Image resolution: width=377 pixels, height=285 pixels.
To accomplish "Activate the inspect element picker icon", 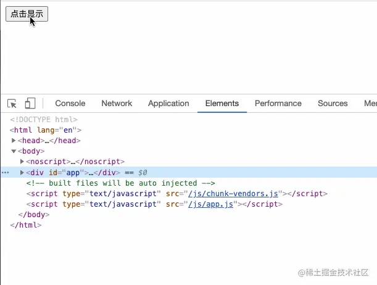I will [x=12, y=104].
